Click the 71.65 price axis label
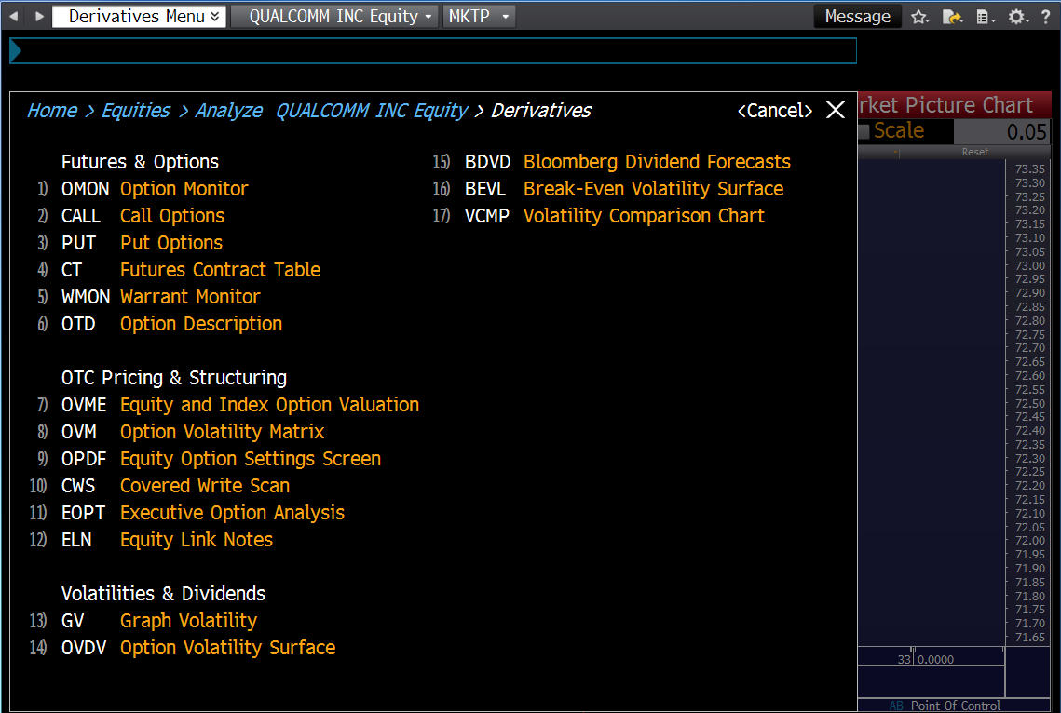 click(1030, 638)
